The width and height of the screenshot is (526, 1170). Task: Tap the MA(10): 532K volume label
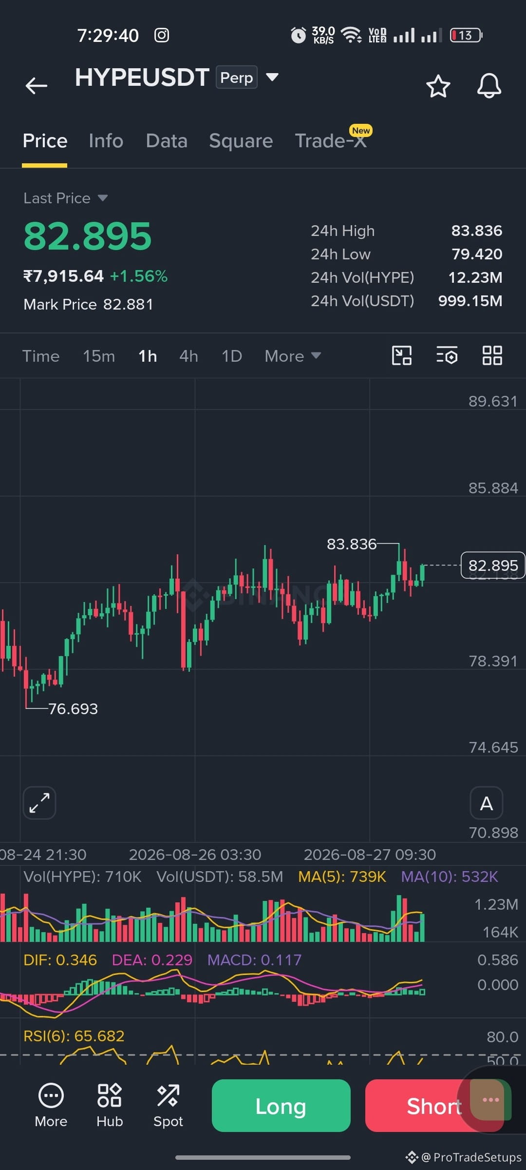(450, 877)
